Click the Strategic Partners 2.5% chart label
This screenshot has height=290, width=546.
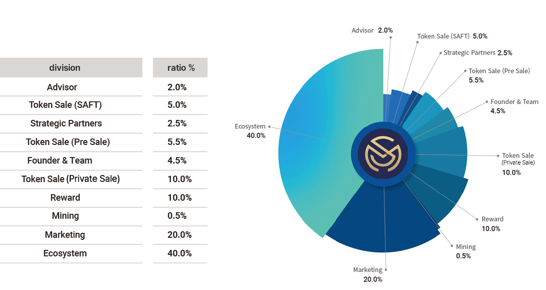[478, 53]
